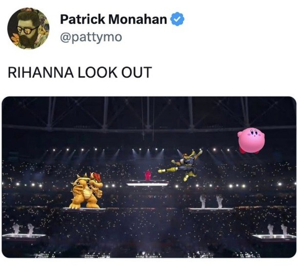
Task: Click the Patrick Monahan display name
Action: 114,19
